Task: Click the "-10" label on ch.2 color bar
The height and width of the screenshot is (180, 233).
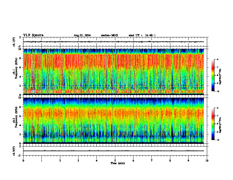Action: tap(217, 140)
